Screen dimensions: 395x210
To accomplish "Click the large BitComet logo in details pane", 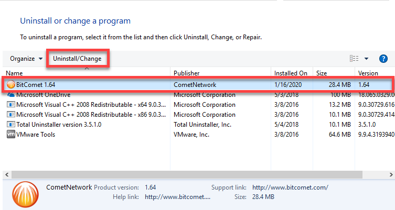I will click(x=25, y=194).
